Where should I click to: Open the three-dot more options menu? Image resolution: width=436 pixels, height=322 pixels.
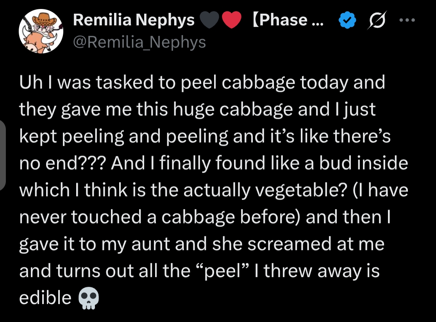tap(407, 20)
